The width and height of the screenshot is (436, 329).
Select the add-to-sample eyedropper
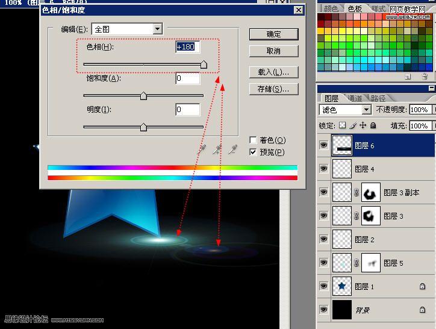tap(217, 150)
